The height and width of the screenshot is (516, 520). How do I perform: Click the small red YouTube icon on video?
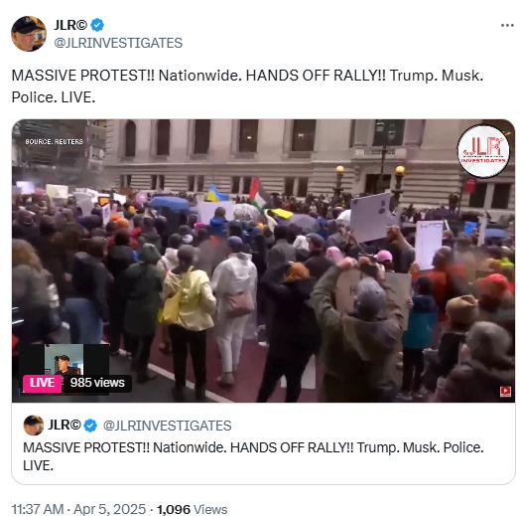(x=505, y=391)
